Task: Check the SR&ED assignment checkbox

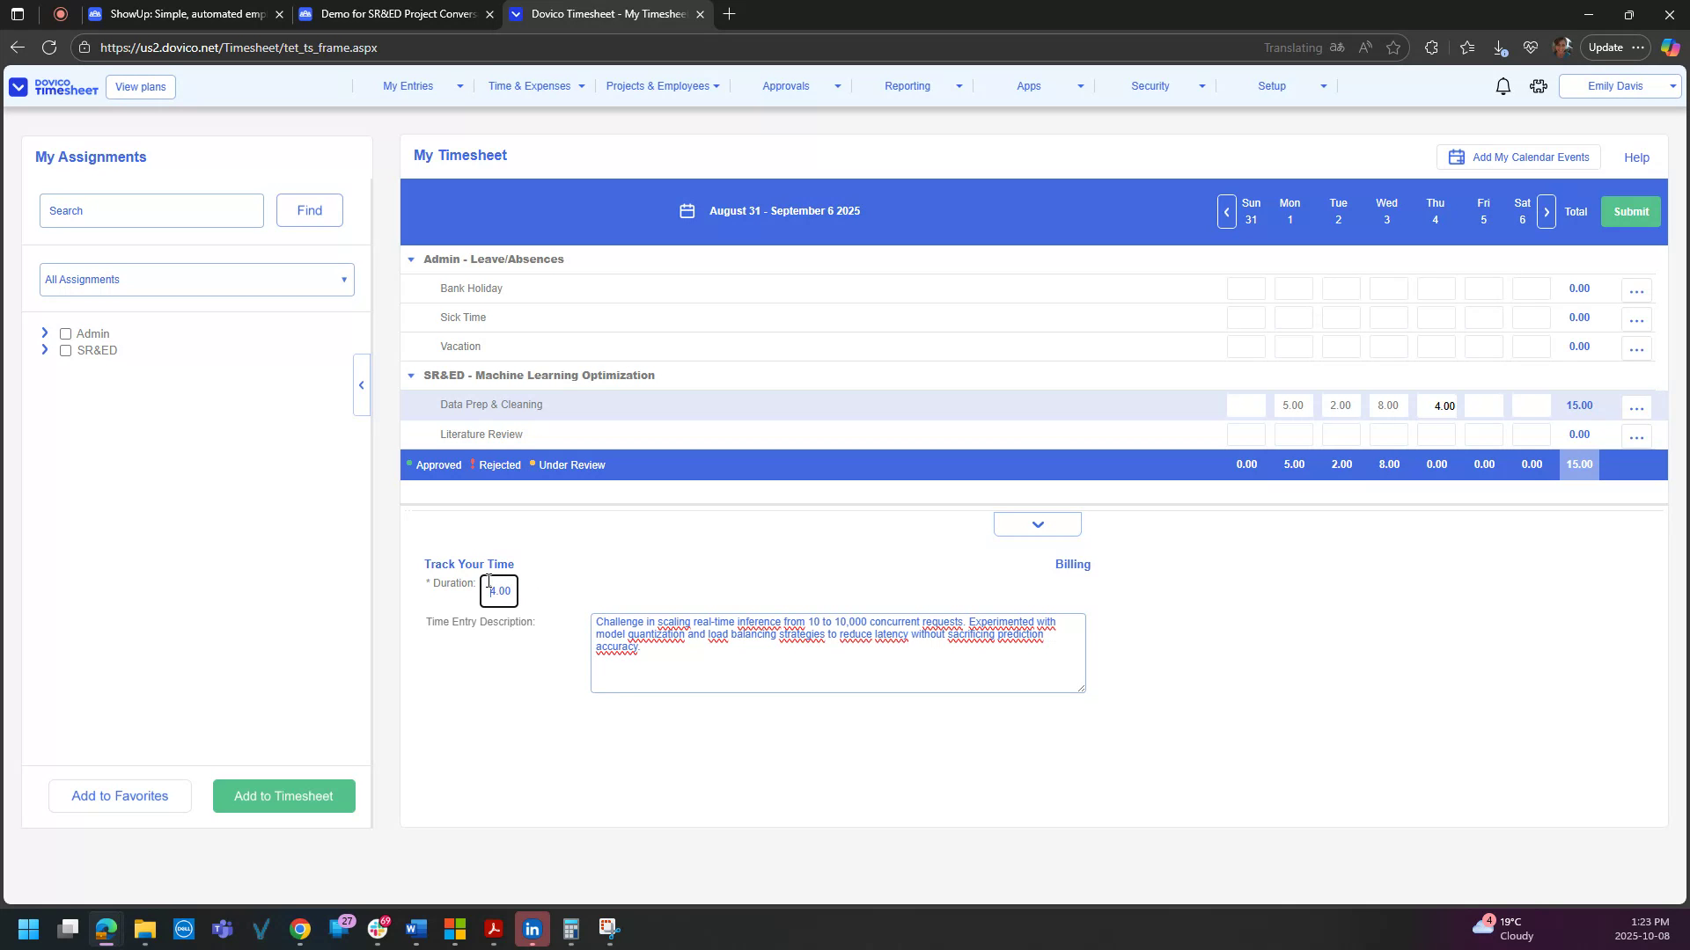Action: [x=66, y=351]
